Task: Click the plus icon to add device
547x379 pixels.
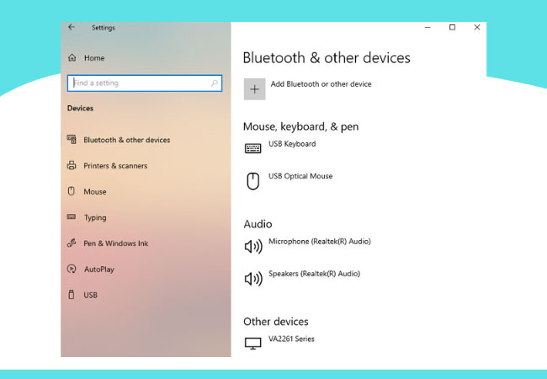Action: point(254,88)
